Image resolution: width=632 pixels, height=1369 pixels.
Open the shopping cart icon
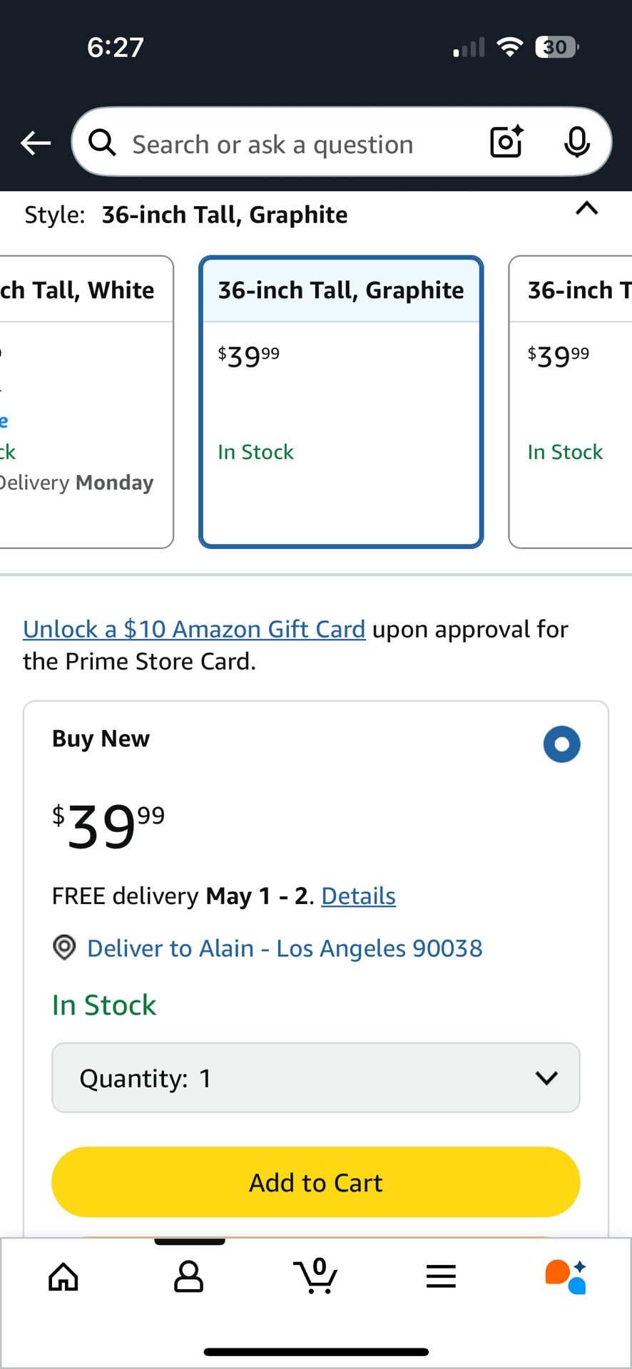315,1276
